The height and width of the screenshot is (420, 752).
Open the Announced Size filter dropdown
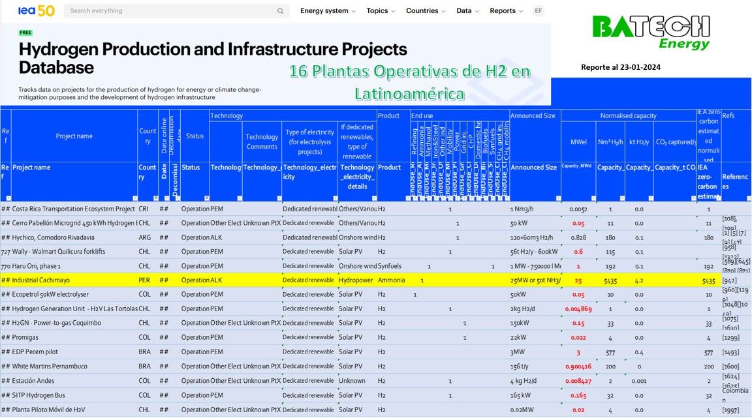click(x=558, y=198)
